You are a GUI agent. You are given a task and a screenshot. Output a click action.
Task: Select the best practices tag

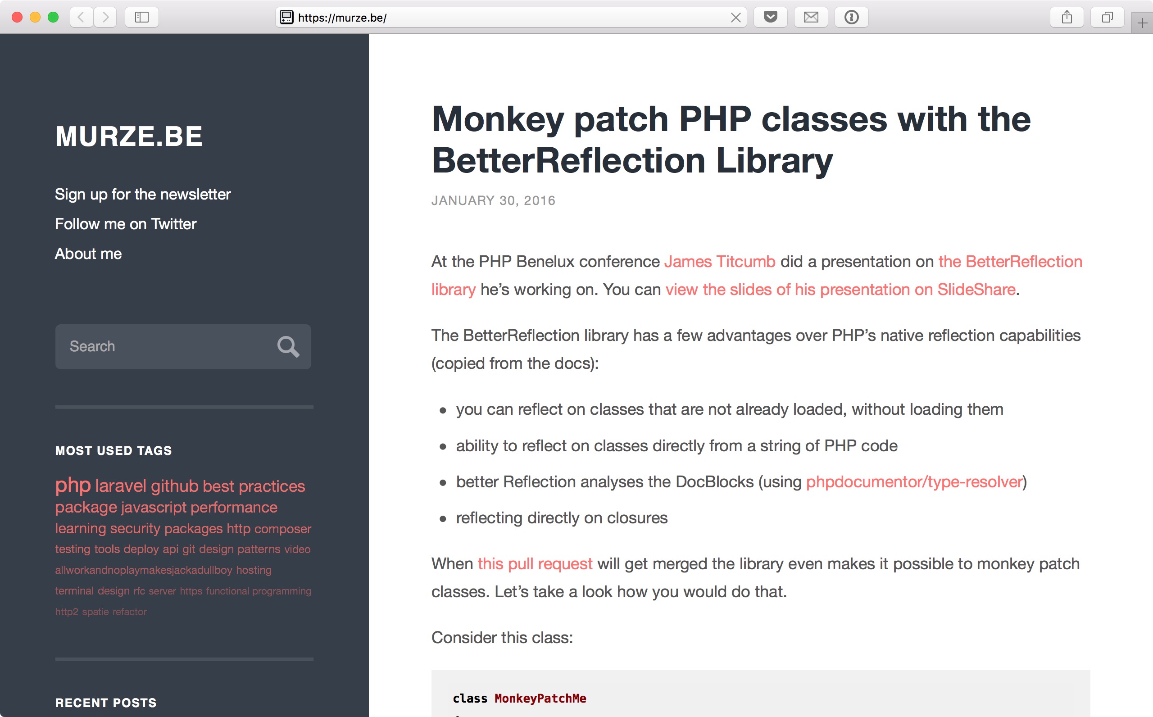tap(254, 486)
